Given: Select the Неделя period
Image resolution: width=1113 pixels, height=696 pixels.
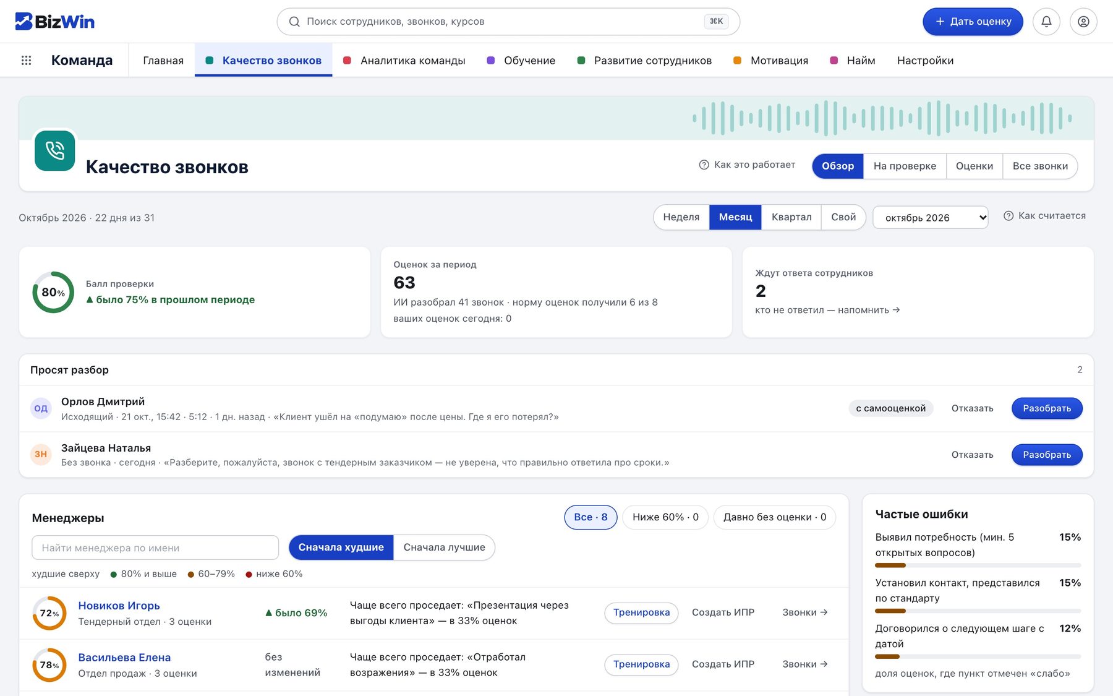Looking at the screenshot, I should 681,217.
